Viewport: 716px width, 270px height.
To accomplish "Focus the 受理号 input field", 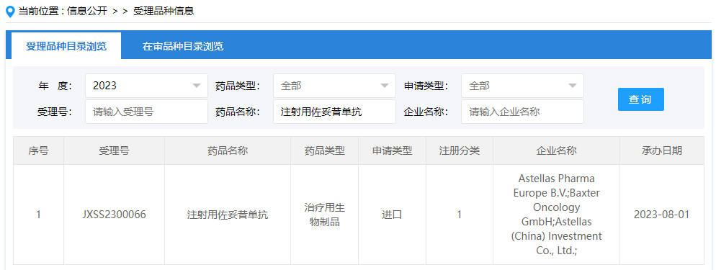I will [x=146, y=112].
